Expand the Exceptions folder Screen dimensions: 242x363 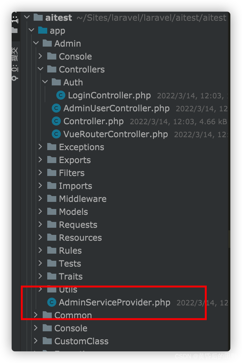tap(40, 147)
